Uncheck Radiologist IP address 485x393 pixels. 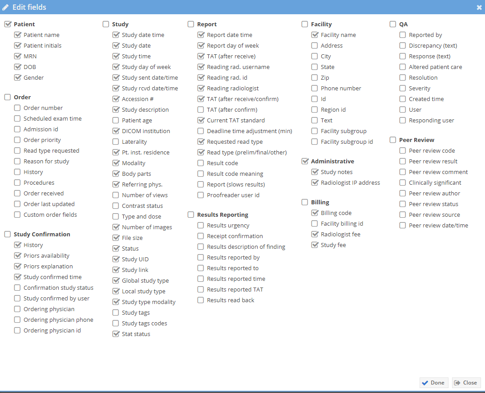coord(315,182)
